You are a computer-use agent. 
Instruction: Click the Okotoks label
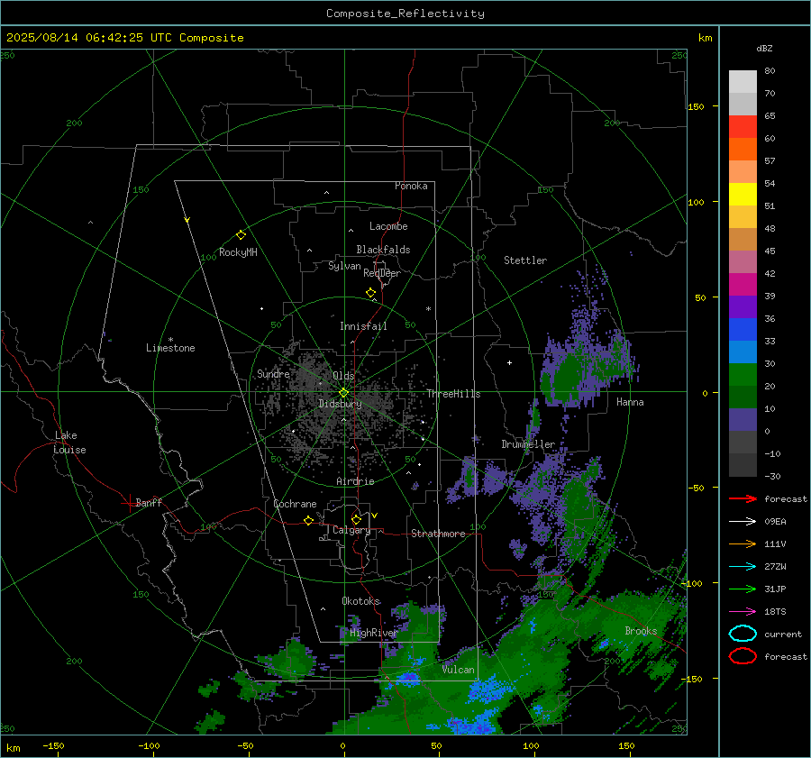tap(360, 601)
